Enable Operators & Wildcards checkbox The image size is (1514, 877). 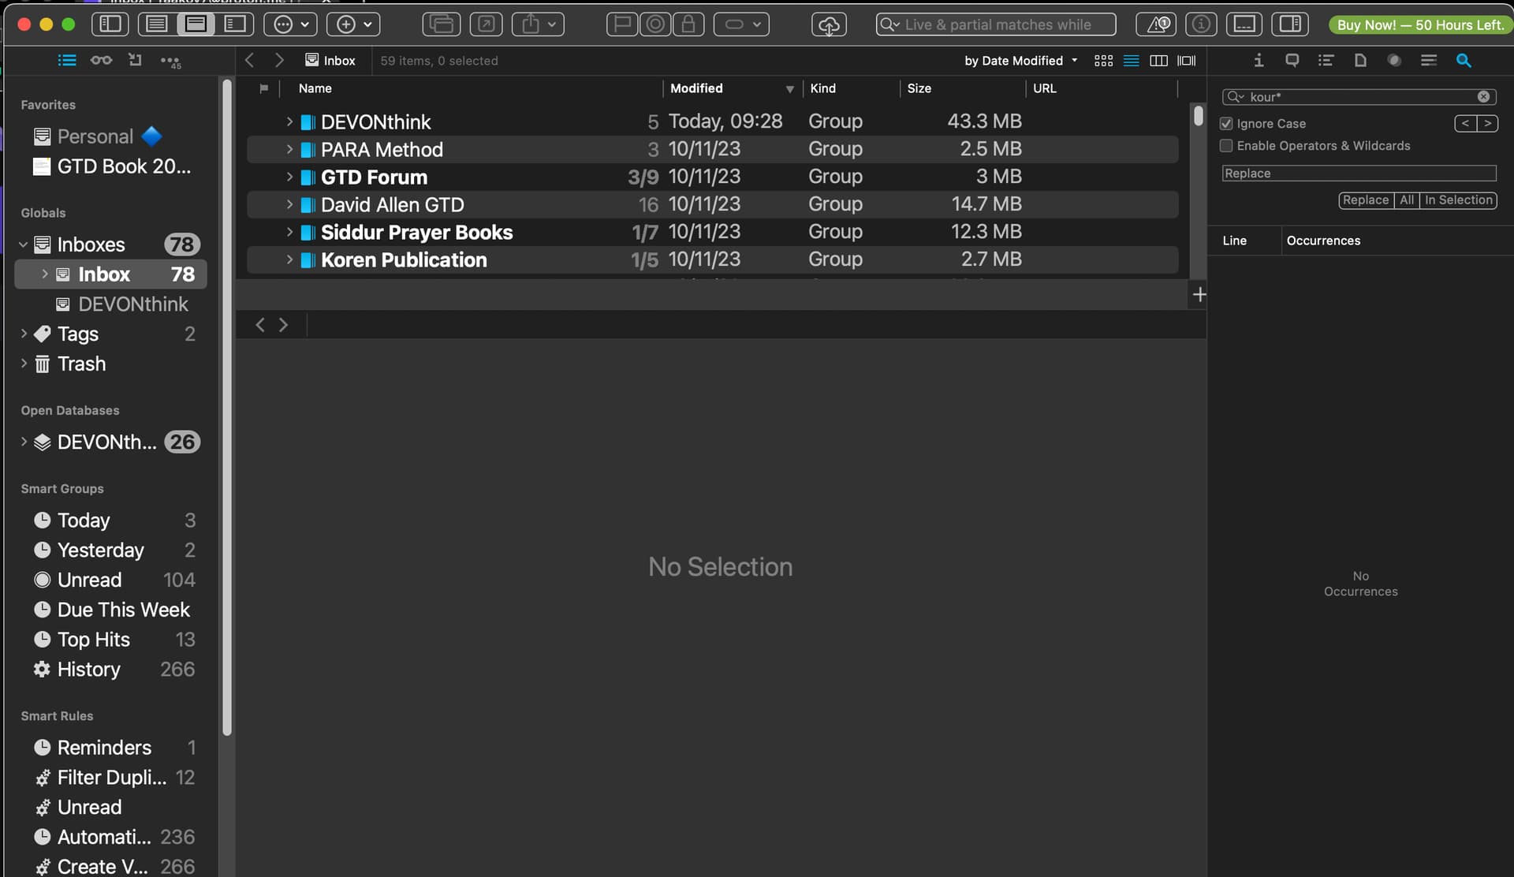point(1226,146)
